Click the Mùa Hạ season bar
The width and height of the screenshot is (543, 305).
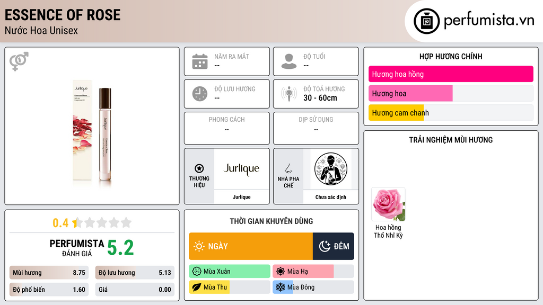click(x=313, y=272)
